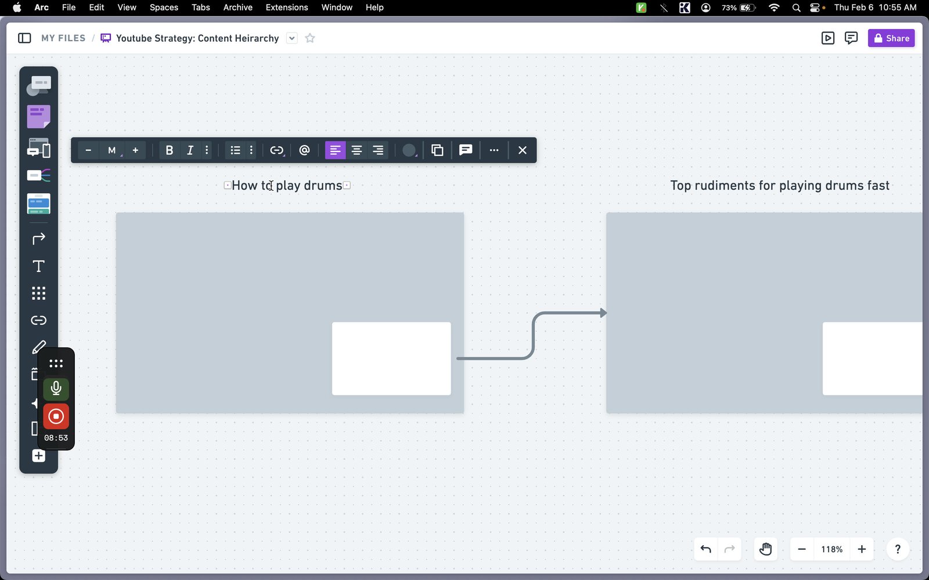Expand more text style options after italic
Viewport: 929px width, 580px height.
207,150
